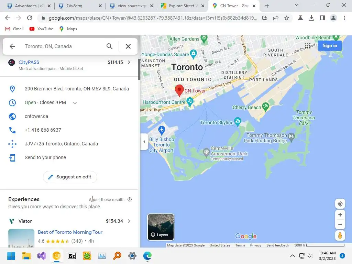The width and height of the screenshot is (352, 264).
Task: Toggle the browser side panel icon
Action: pos(322,18)
